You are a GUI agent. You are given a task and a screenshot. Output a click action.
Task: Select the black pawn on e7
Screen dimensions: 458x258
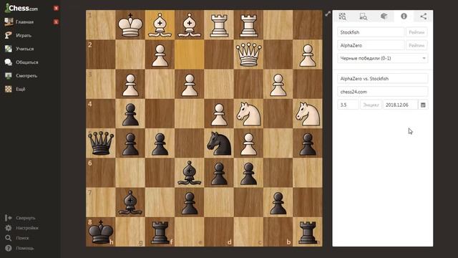click(x=189, y=202)
